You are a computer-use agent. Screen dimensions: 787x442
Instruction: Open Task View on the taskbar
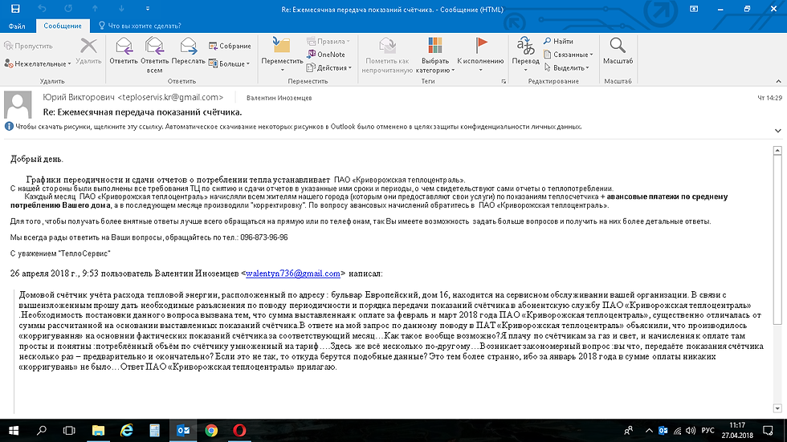69,431
